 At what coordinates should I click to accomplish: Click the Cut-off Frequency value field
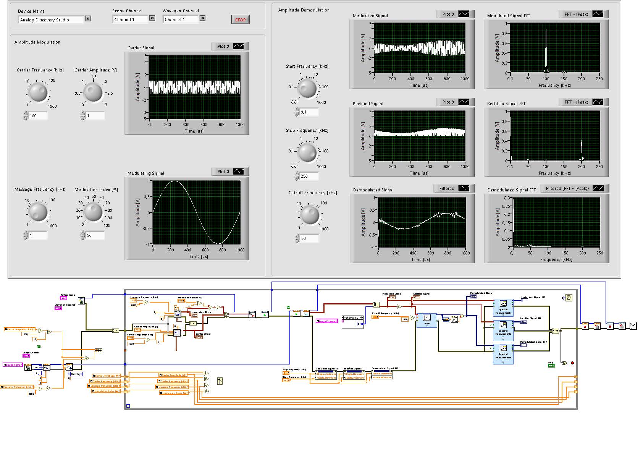click(309, 238)
